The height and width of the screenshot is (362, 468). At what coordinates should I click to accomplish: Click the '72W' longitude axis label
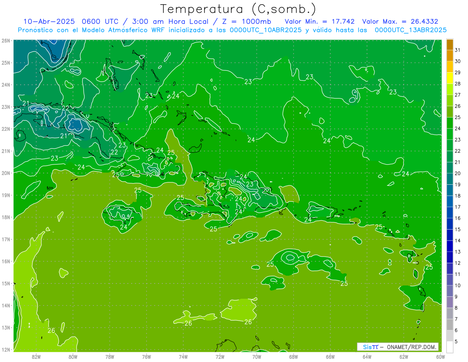220,357
